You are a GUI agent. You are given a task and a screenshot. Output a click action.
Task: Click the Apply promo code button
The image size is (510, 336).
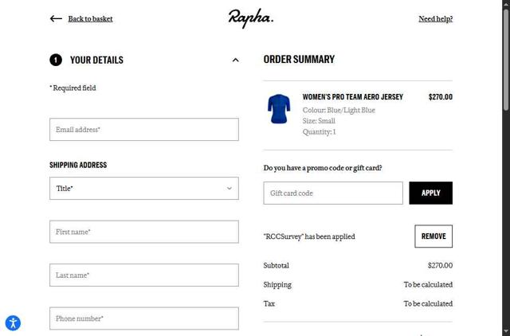click(430, 193)
